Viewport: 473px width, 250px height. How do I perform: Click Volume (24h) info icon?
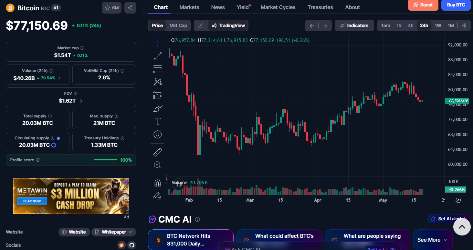(x=51, y=71)
